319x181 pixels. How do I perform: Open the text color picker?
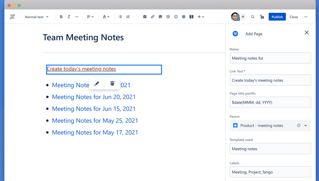[x=106, y=17]
